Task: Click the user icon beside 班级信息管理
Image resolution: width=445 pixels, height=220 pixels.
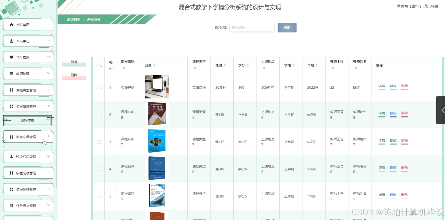Action: [11, 157]
